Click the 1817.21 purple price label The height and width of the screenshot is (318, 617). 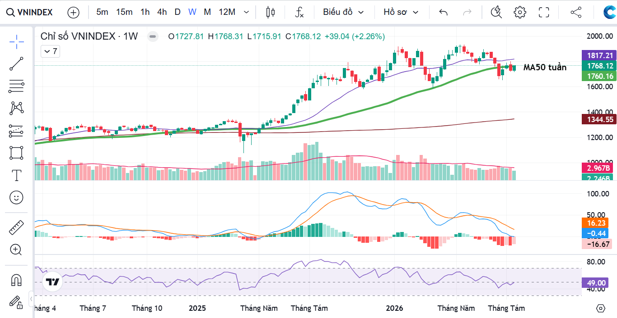(600, 55)
